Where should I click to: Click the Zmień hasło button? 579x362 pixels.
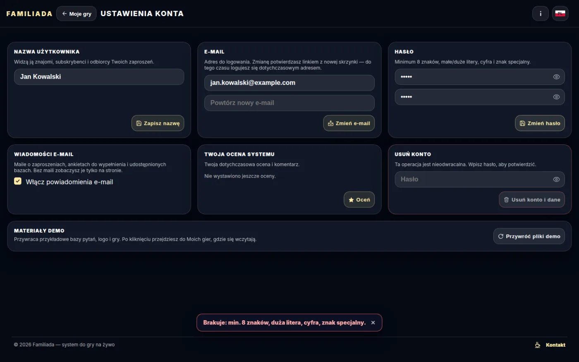[540, 123]
